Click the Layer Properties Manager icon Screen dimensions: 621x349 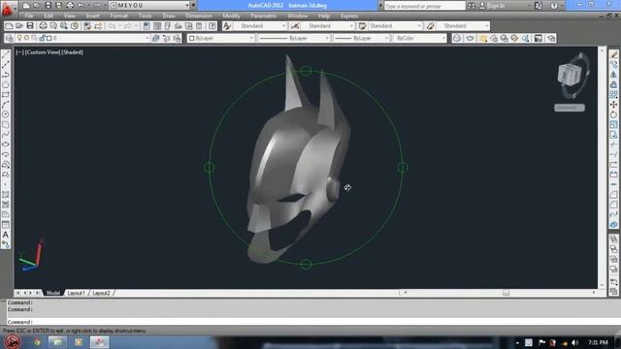click(x=10, y=38)
